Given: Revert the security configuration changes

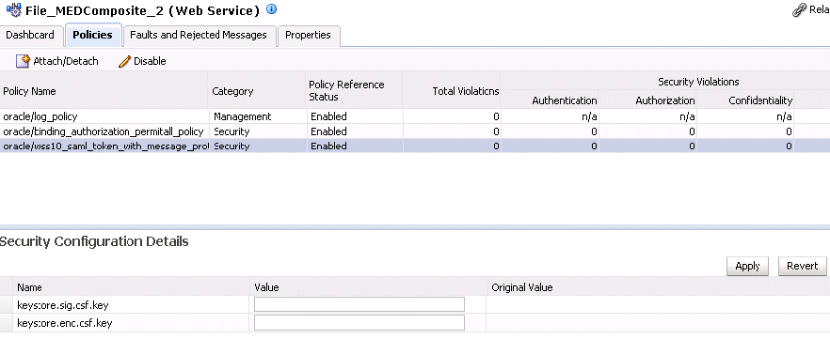Looking at the screenshot, I should pos(803,266).
